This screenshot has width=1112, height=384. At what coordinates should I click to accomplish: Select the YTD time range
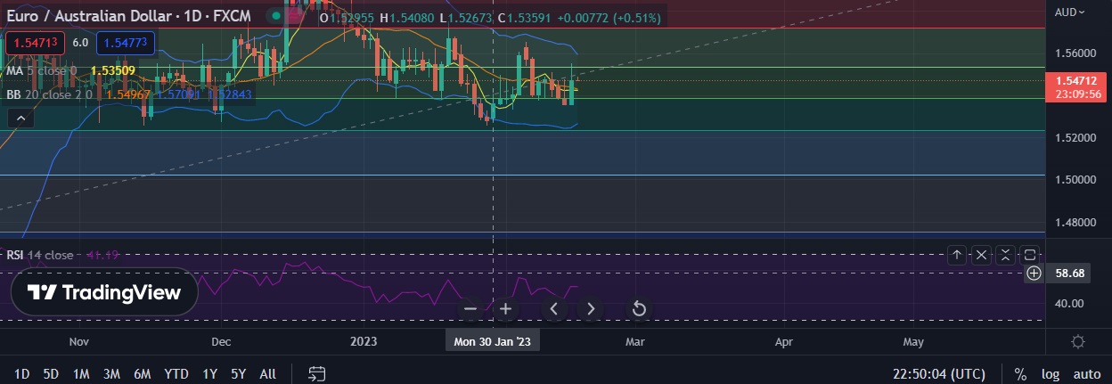(x=176, y=374)
